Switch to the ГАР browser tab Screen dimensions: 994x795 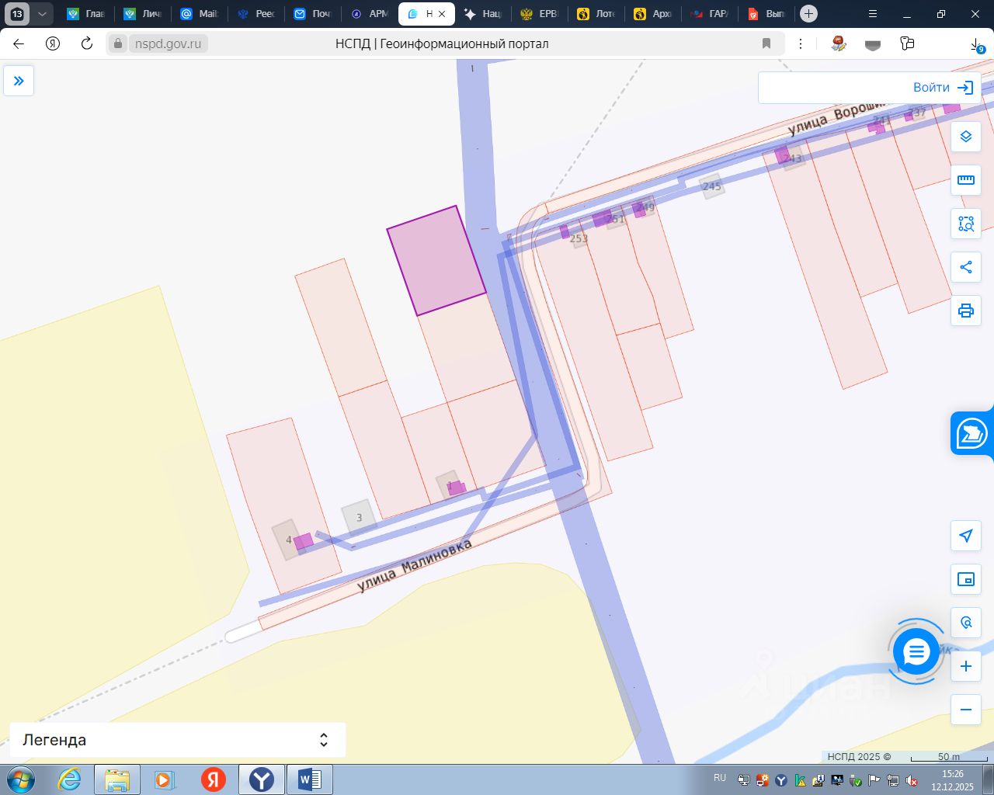[x=710, y=14]
